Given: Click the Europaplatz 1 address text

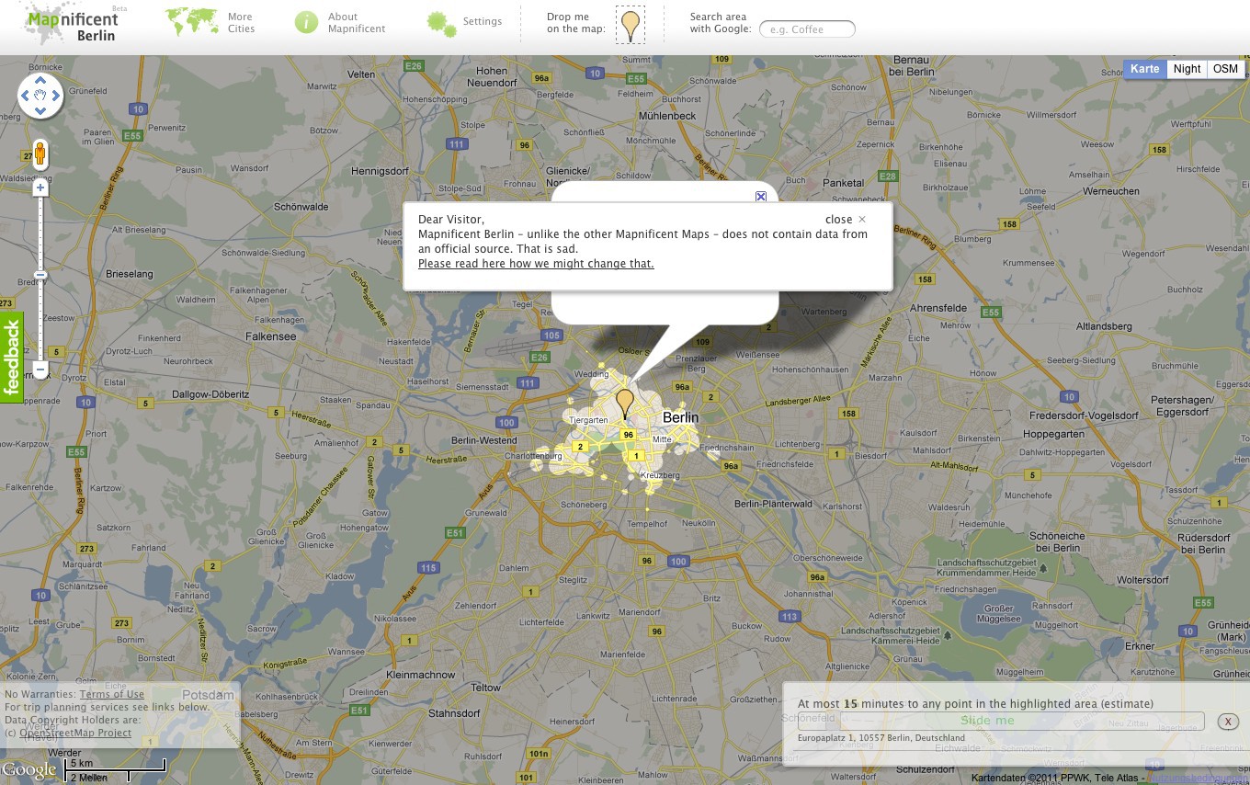Looking at the screenshot, I should (x=881, y=737).
